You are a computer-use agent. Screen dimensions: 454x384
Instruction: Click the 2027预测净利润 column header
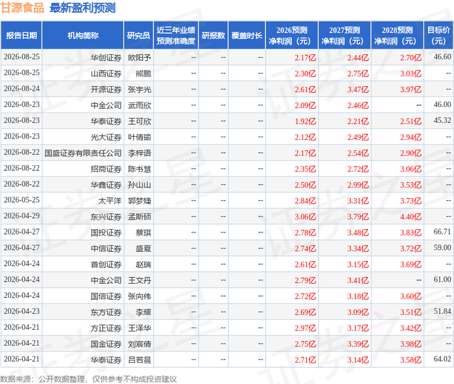pos(344,35)
